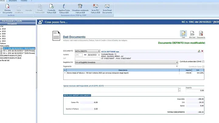The width and height of the screenshot is (219, 123).
Task: Click the left panel collapse splitter handle
Action: (36, 73)
